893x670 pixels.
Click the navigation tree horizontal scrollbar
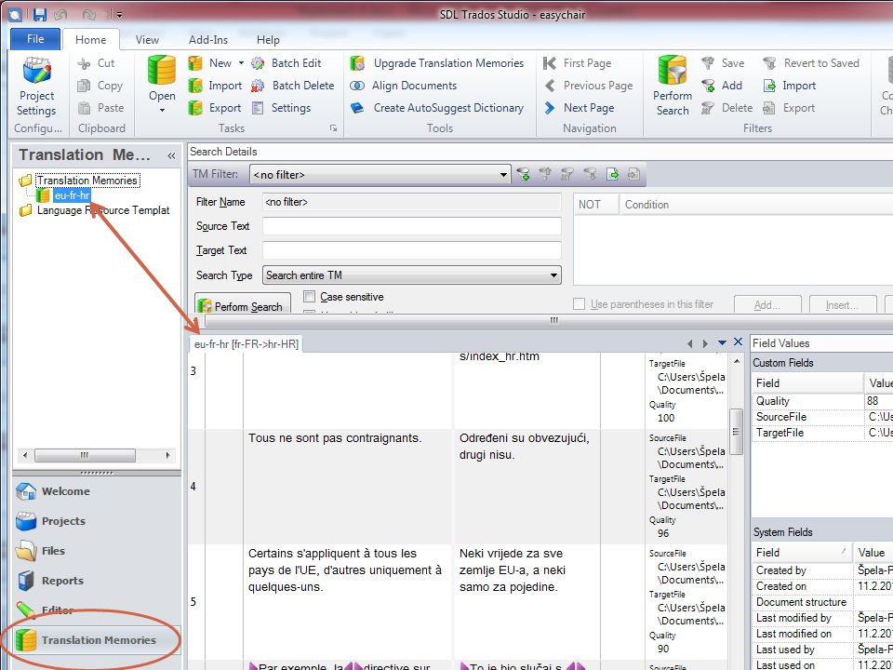(x=96, y=455)
